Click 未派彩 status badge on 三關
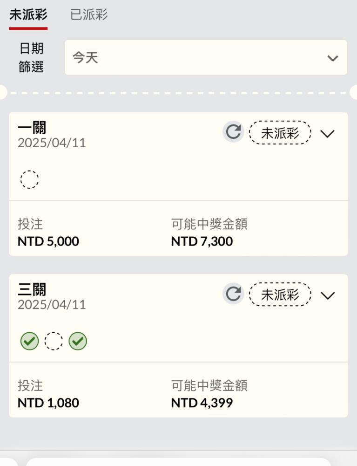 point(280,295)
